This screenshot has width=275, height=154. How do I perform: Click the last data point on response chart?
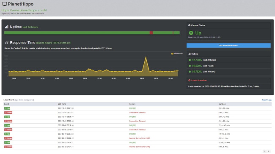coord(178,71)
